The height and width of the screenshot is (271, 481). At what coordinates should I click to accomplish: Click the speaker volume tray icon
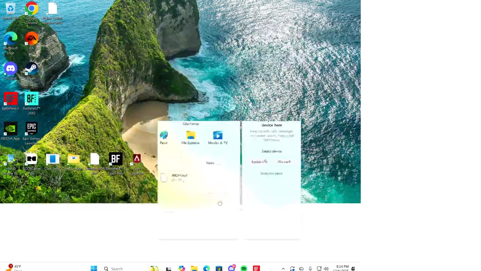tap(326, 269)
